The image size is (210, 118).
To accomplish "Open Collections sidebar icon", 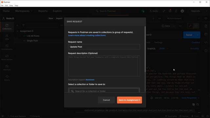I will point(7,27).
